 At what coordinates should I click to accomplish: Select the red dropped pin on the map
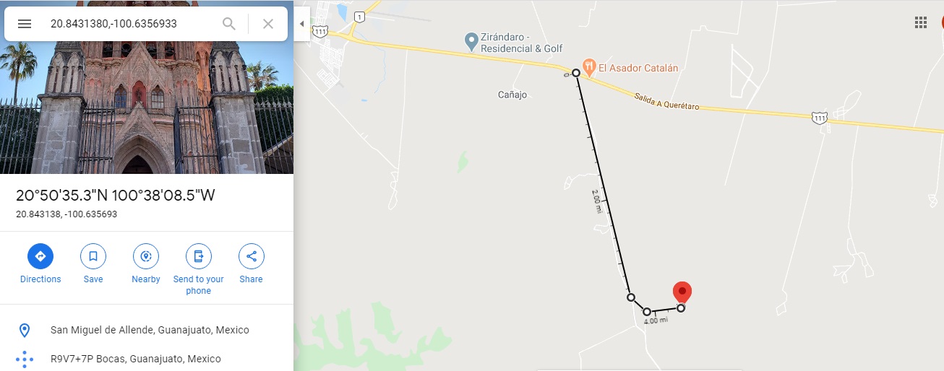[x=682, y=292]
